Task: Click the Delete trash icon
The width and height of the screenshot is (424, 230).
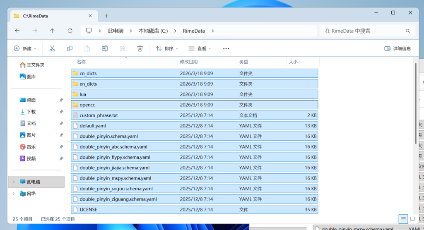Action: coord(140,48)
